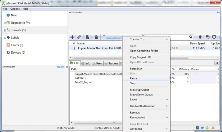Close the sidebar advertisement with X
This screenshot has width=222, height=132.
pyautogui.click(x=67, y=67)
